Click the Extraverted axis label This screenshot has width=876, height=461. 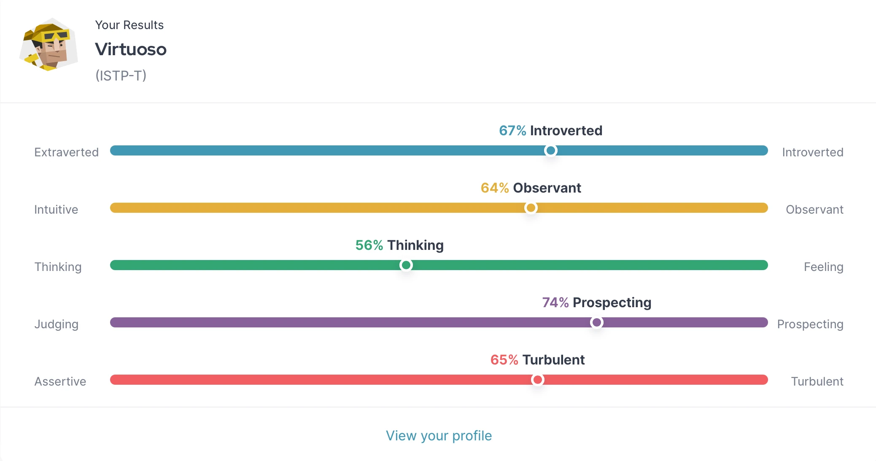[66, 152]
